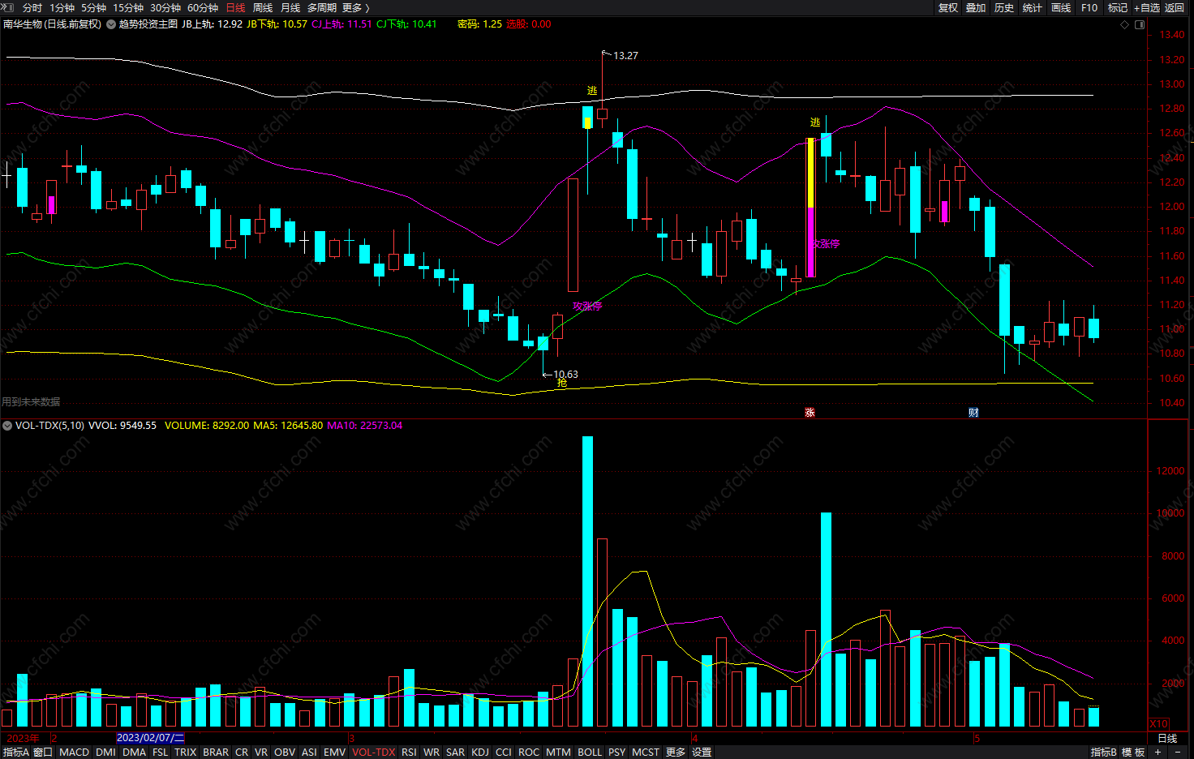1194x759 pixels.
Task: Click the 叠加 overlay button
Action: (976, 7)
